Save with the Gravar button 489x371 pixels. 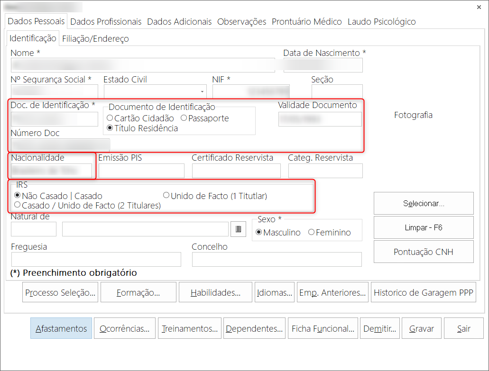pos(422,328)
